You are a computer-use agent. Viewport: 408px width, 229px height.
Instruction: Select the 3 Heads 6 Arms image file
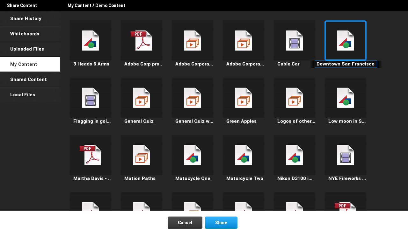tap(91, 41)
